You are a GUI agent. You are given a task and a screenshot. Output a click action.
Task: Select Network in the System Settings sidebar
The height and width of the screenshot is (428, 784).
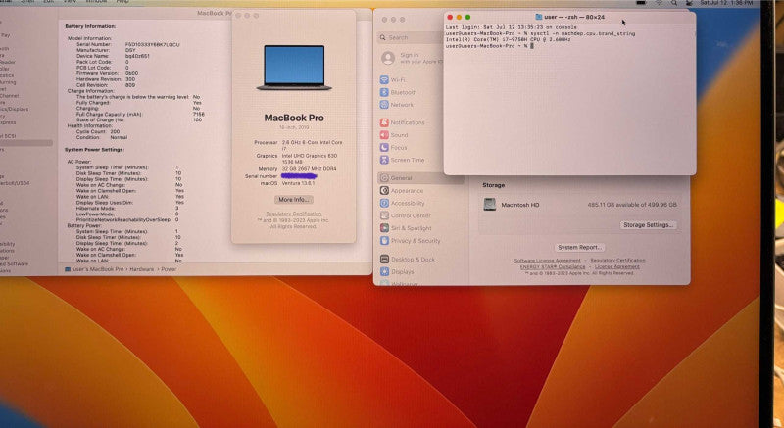point(397,105)
